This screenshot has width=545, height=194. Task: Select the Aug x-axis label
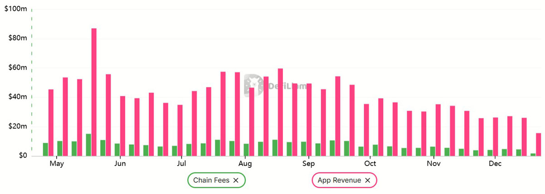coord(245,164)
